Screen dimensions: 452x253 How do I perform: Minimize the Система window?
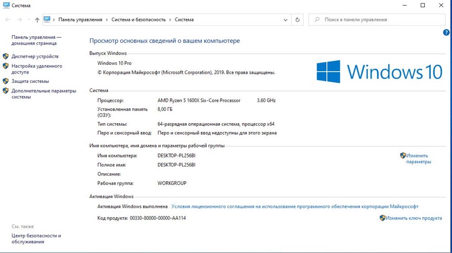pos(405,5)
